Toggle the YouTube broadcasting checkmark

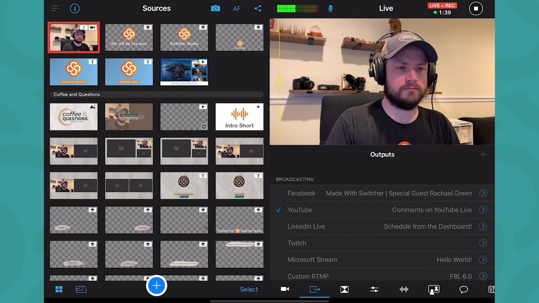(x=279, y=210)
